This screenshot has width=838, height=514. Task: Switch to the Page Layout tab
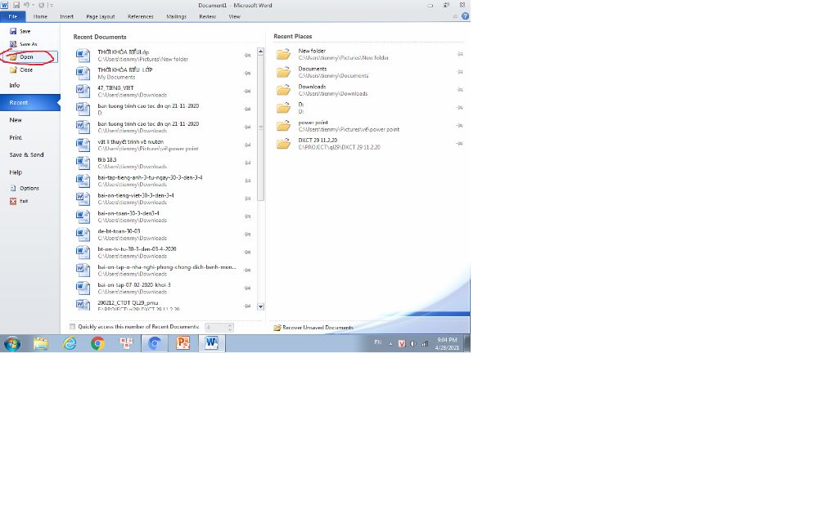pos(101,16)
